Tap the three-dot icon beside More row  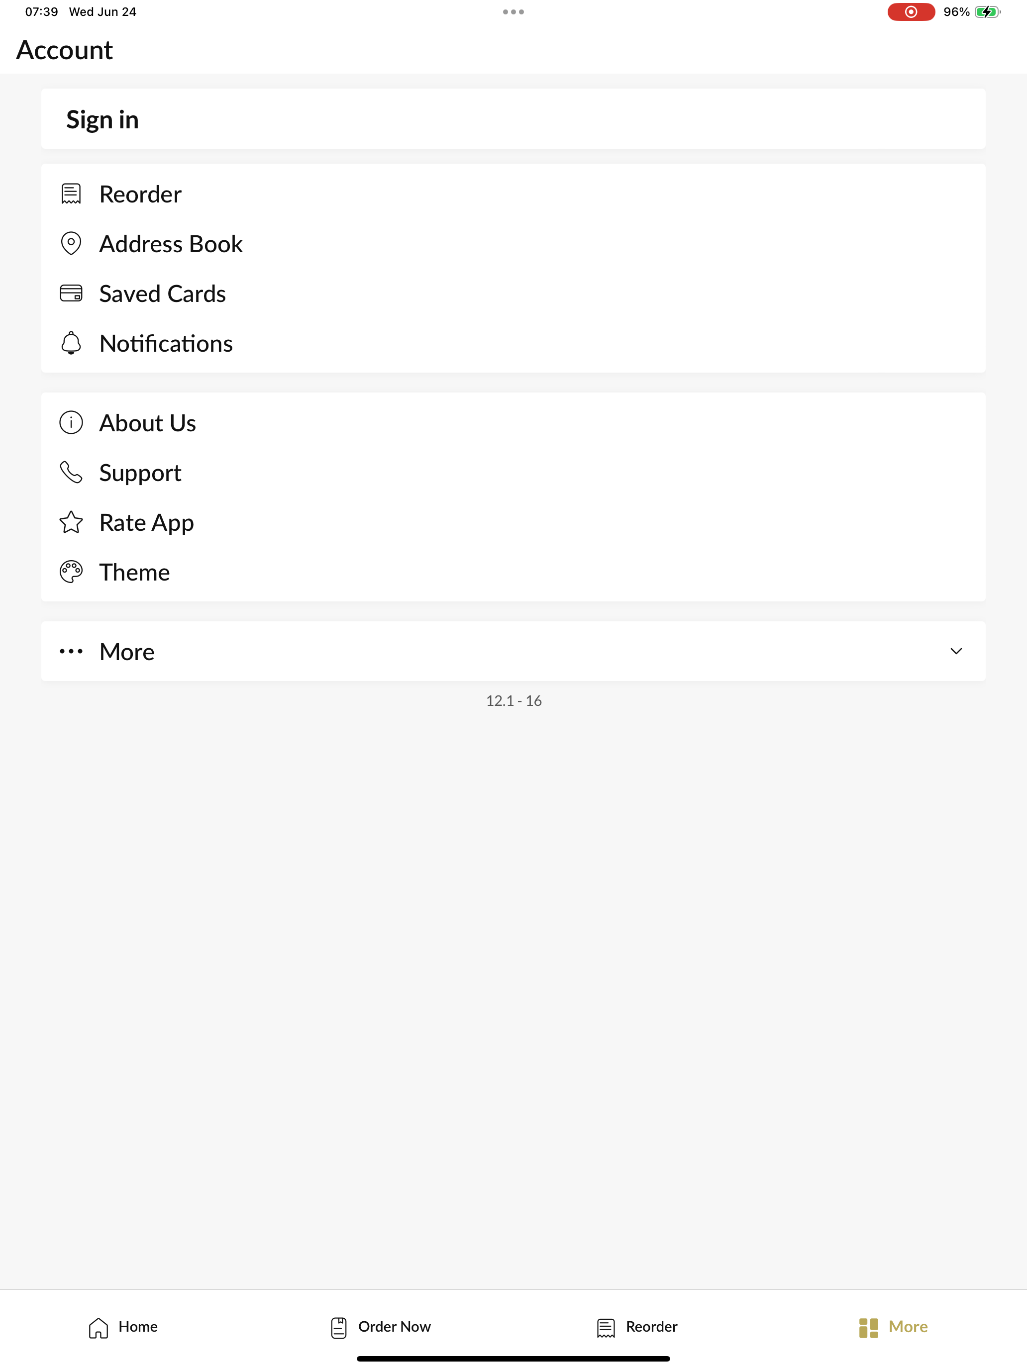pos(71,651)
